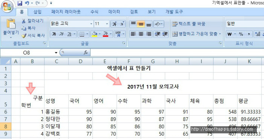Click the Redo arrow icon

tap(38, 3)
